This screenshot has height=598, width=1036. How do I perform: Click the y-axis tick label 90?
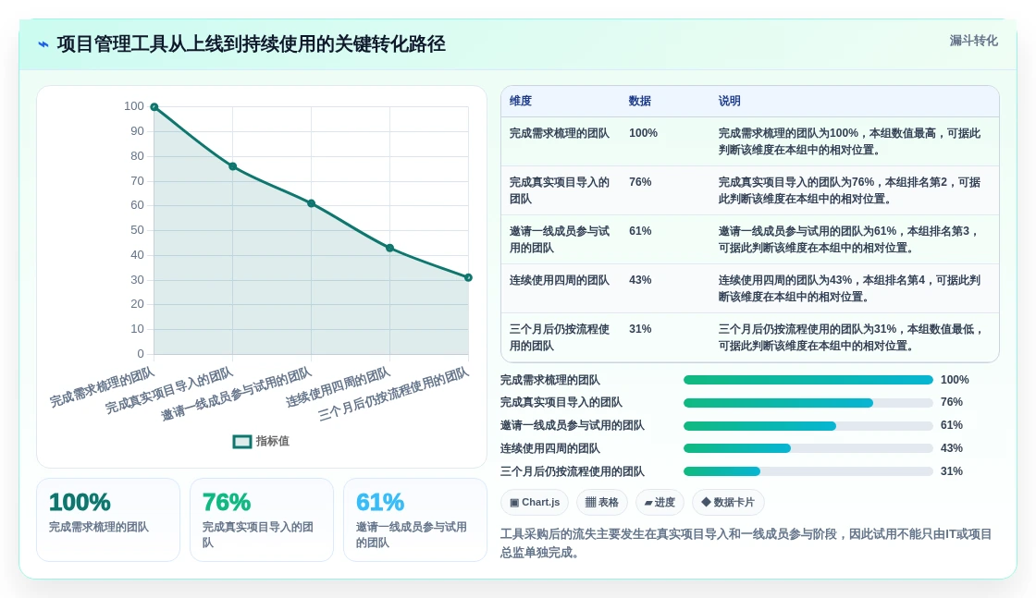pos(137,131)
